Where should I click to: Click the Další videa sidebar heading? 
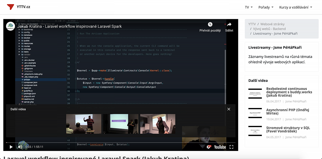258,81
